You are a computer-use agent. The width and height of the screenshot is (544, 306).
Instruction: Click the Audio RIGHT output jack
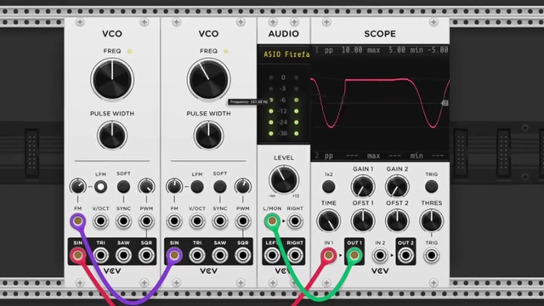(x=295, y=255)
